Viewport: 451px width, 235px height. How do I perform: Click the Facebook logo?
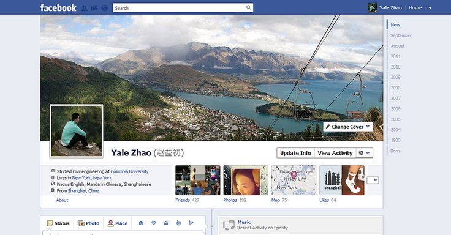point(58,8)
